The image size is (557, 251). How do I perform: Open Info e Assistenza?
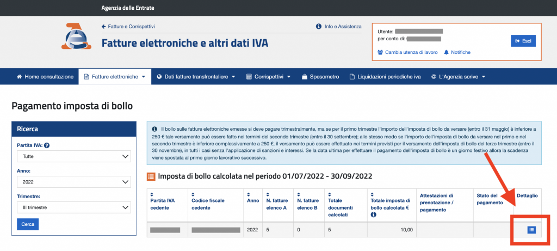click(x=338, y=27)
